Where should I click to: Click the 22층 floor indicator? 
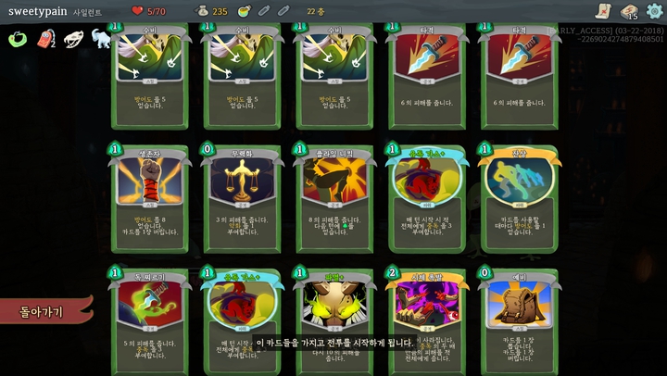pos(315,11)
